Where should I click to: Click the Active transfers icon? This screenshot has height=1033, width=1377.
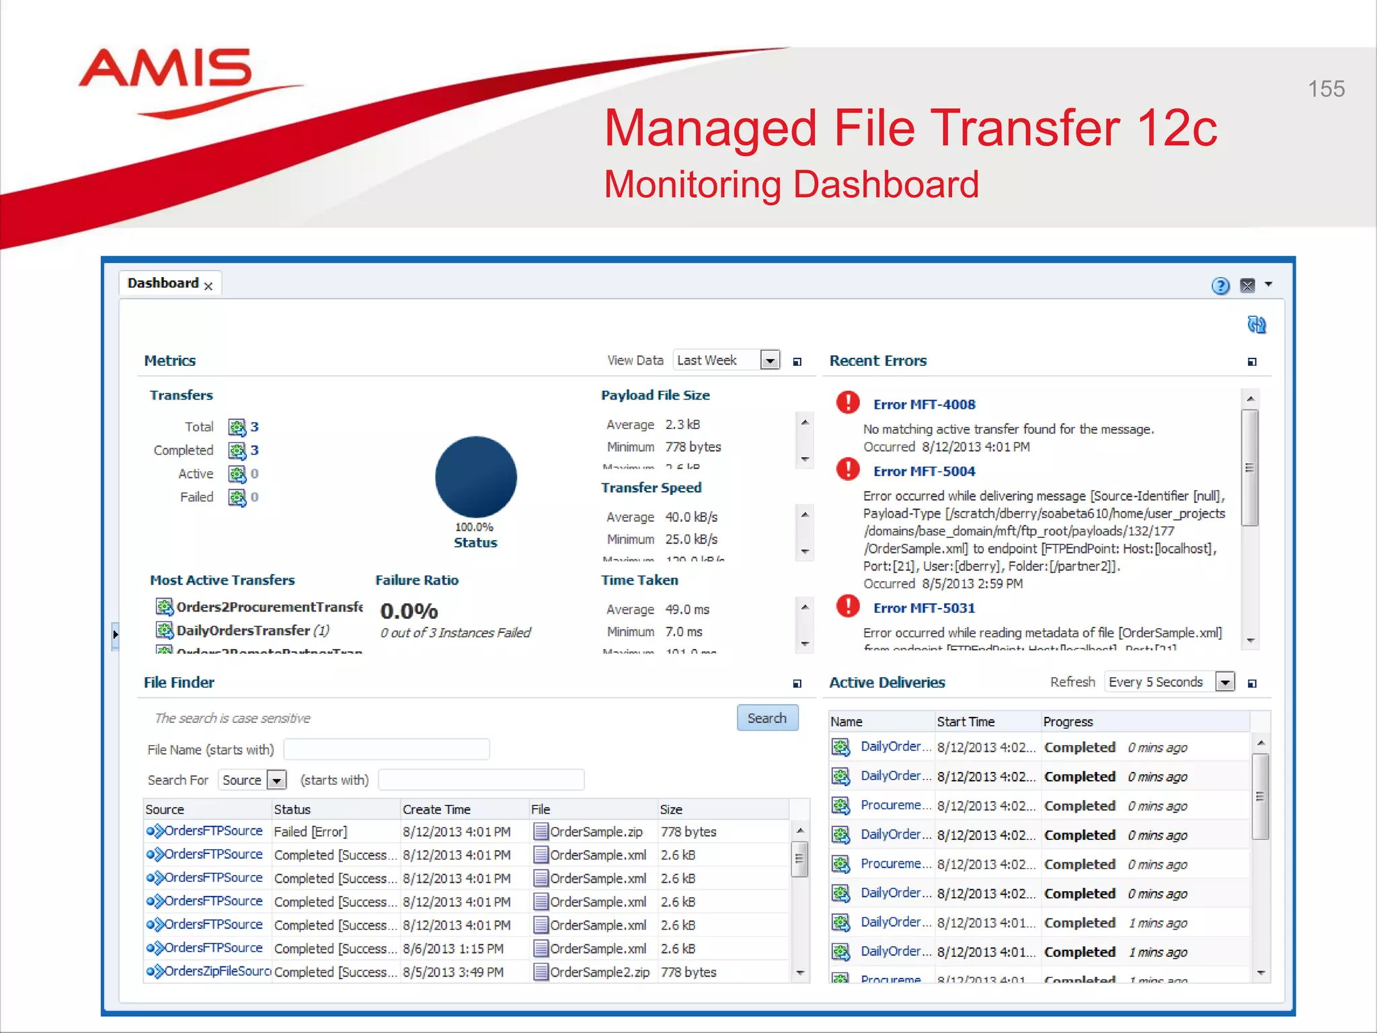[237, 474]
